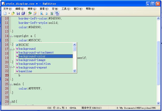Image resolution: width=162 pixels, height=111 pixels.
Task: Collapse the .main code block fold marker
Action: [x=10, y=84]
